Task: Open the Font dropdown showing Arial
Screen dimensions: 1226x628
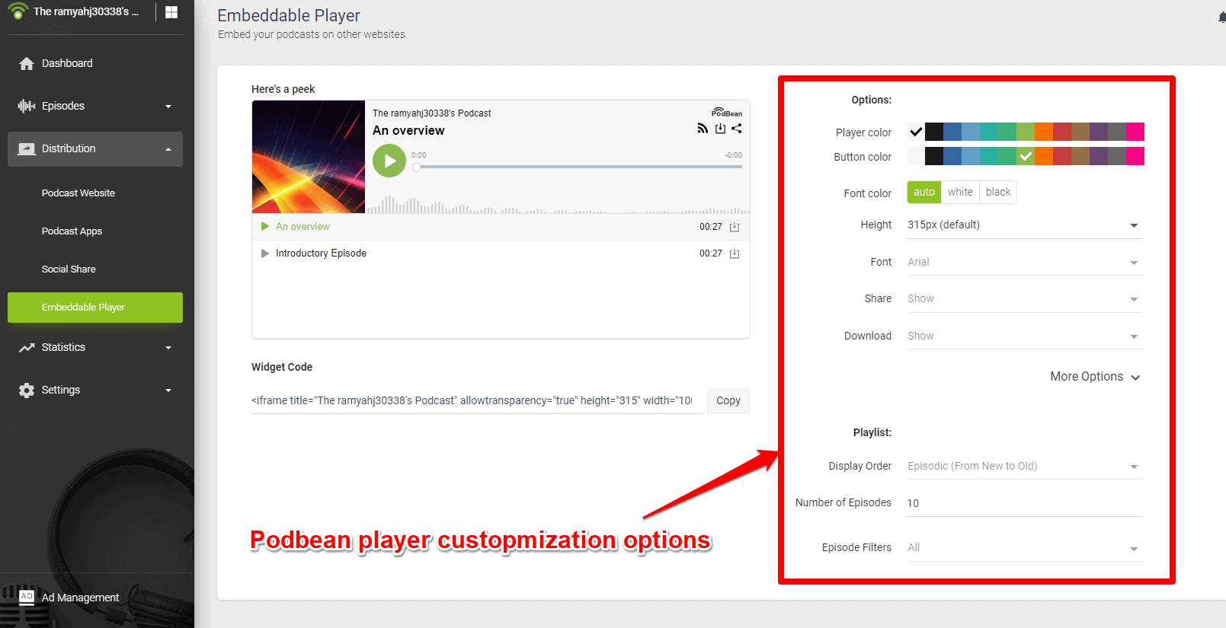Action: pyautogui.click(x=1025, y=262)
